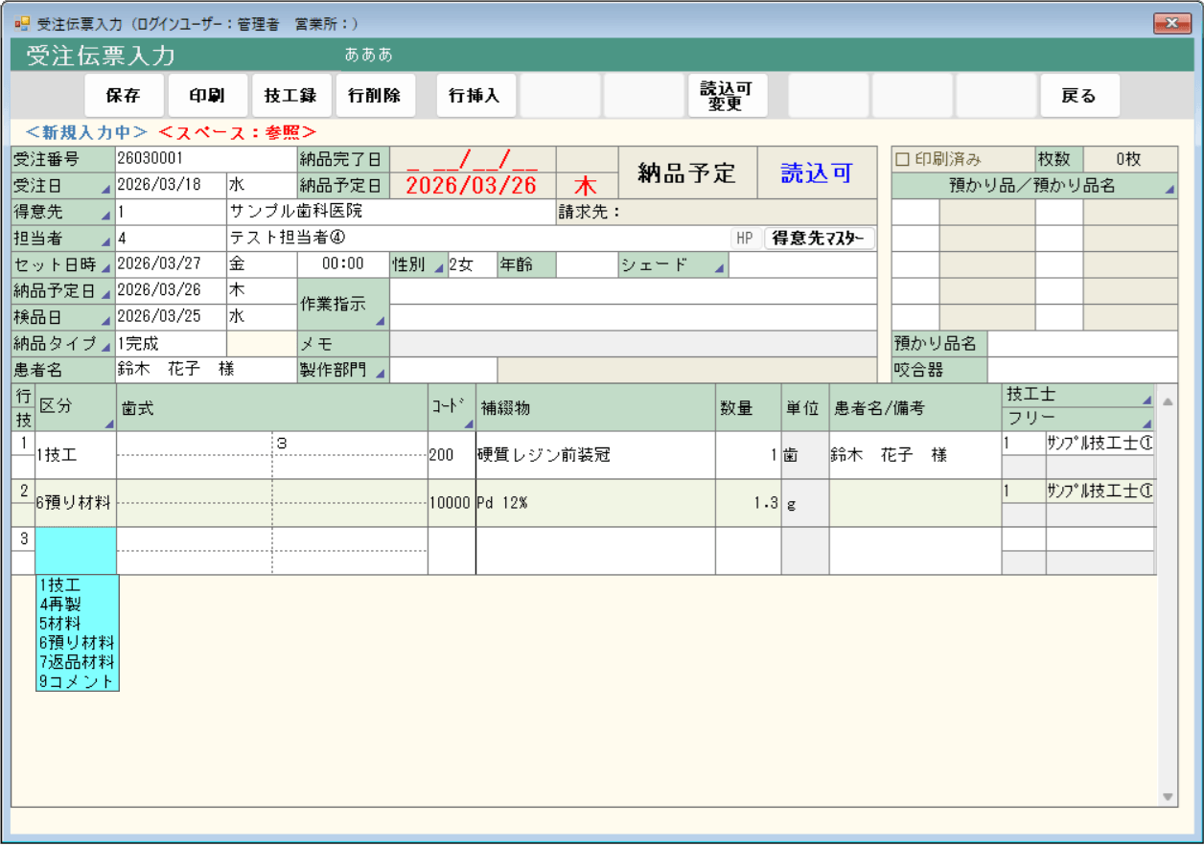
Task: Open the 得意先マスター button
Action: coord(819,239)
